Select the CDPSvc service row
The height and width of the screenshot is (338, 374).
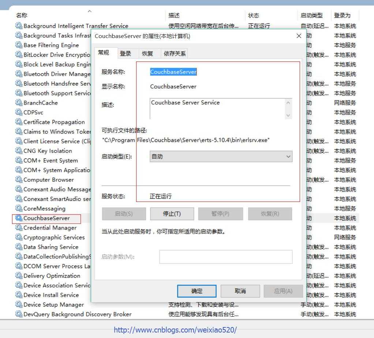click(x=53, y=112)
